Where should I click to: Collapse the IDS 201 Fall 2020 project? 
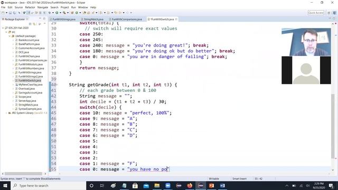point(3,28)
